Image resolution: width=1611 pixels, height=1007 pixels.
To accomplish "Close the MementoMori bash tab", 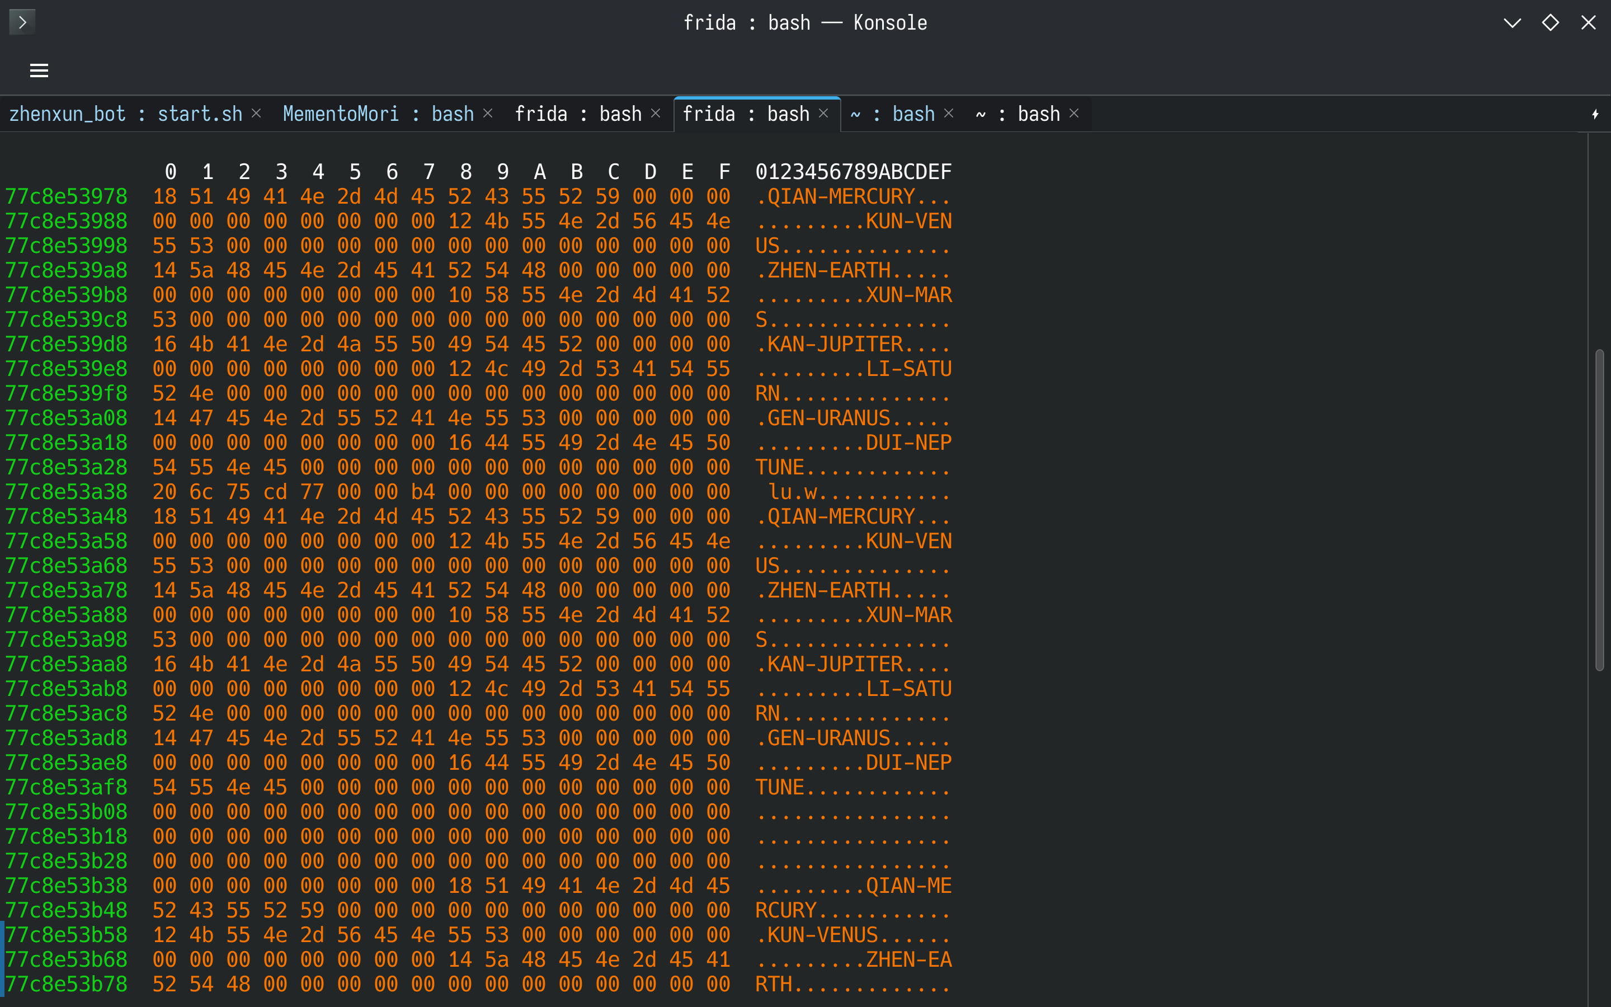I will point(488,113).
